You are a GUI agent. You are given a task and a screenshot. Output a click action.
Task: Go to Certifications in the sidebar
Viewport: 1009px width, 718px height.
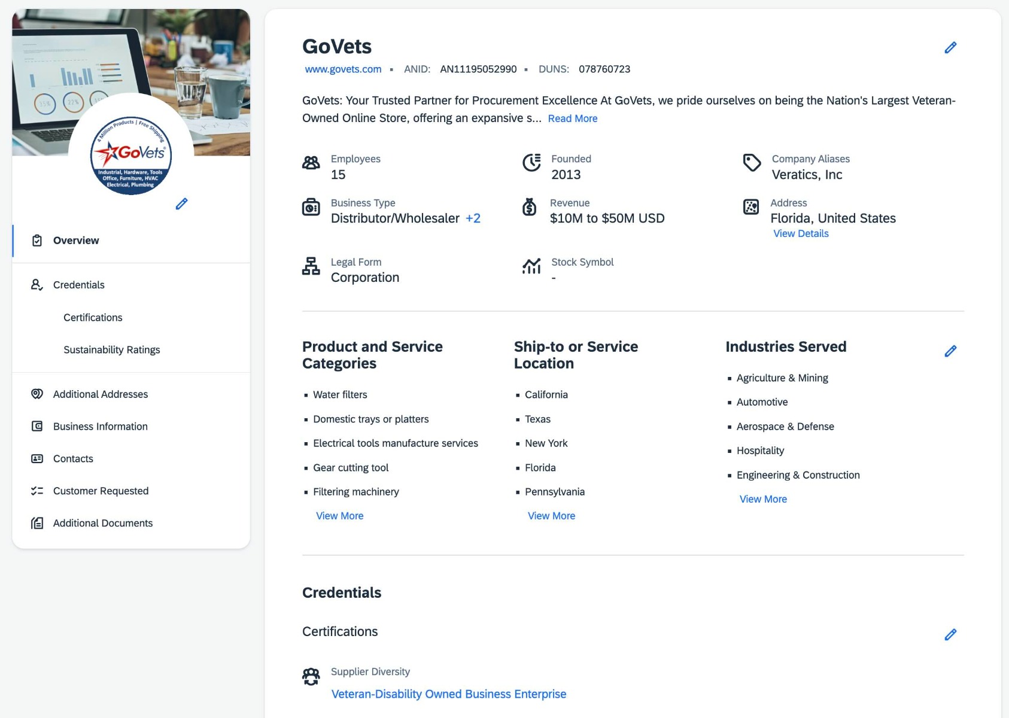(x=93, y=317)
